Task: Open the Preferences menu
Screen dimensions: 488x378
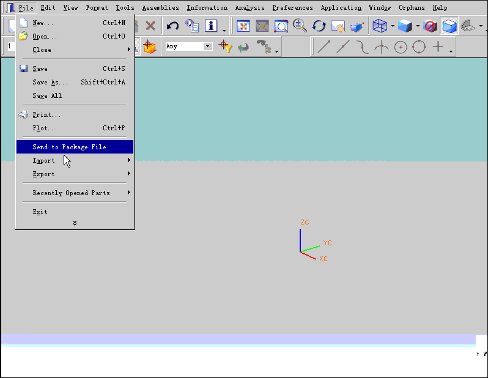Action: click(x=292, y=8)
